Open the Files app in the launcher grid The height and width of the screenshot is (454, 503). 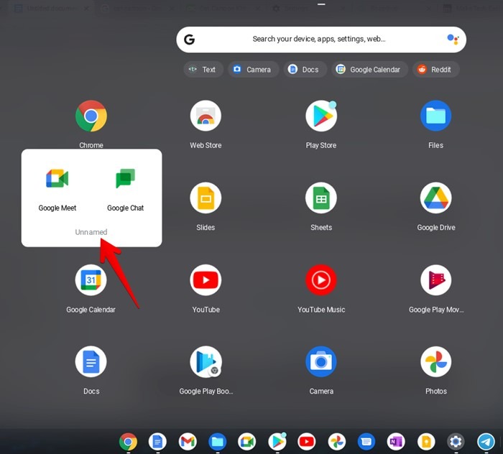coord(435,116)
